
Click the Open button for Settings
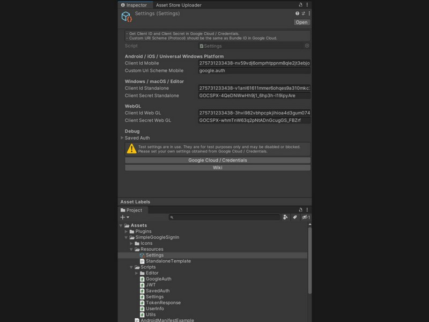pyautogui.click(x=301, y=23)
